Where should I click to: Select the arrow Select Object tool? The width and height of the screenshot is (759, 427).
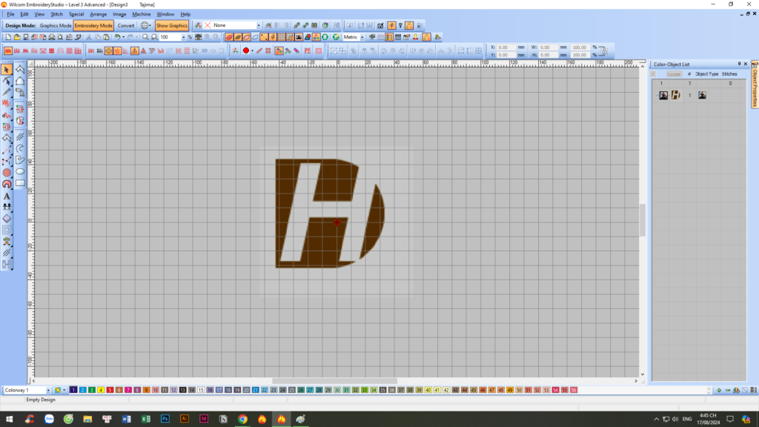pos(7,70)
